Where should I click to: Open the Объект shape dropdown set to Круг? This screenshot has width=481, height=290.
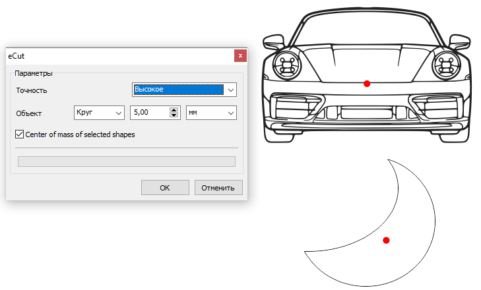pyautogui.click(x=99, y=113)
